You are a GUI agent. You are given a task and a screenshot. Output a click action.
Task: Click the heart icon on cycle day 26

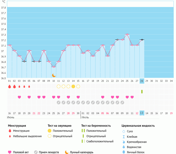click(x=132, y=97)
